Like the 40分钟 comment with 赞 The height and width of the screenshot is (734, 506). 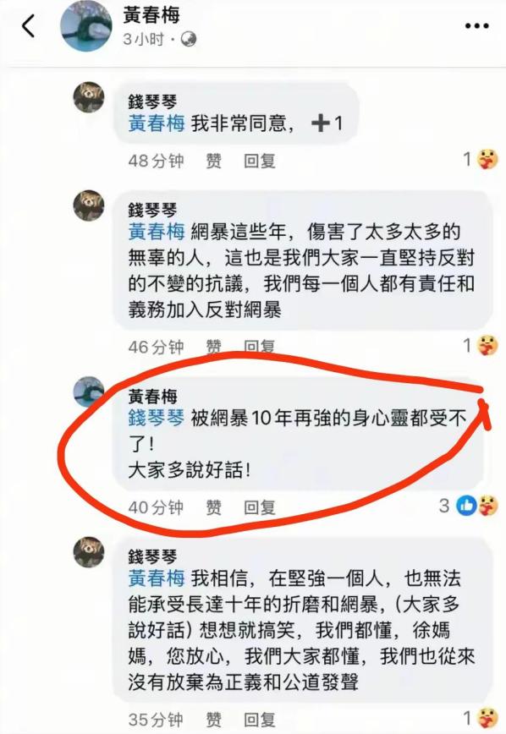click(x=213, y=507)
